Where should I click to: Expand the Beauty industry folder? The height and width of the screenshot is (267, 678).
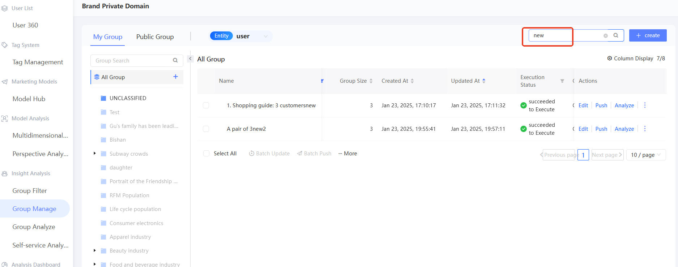95,250
